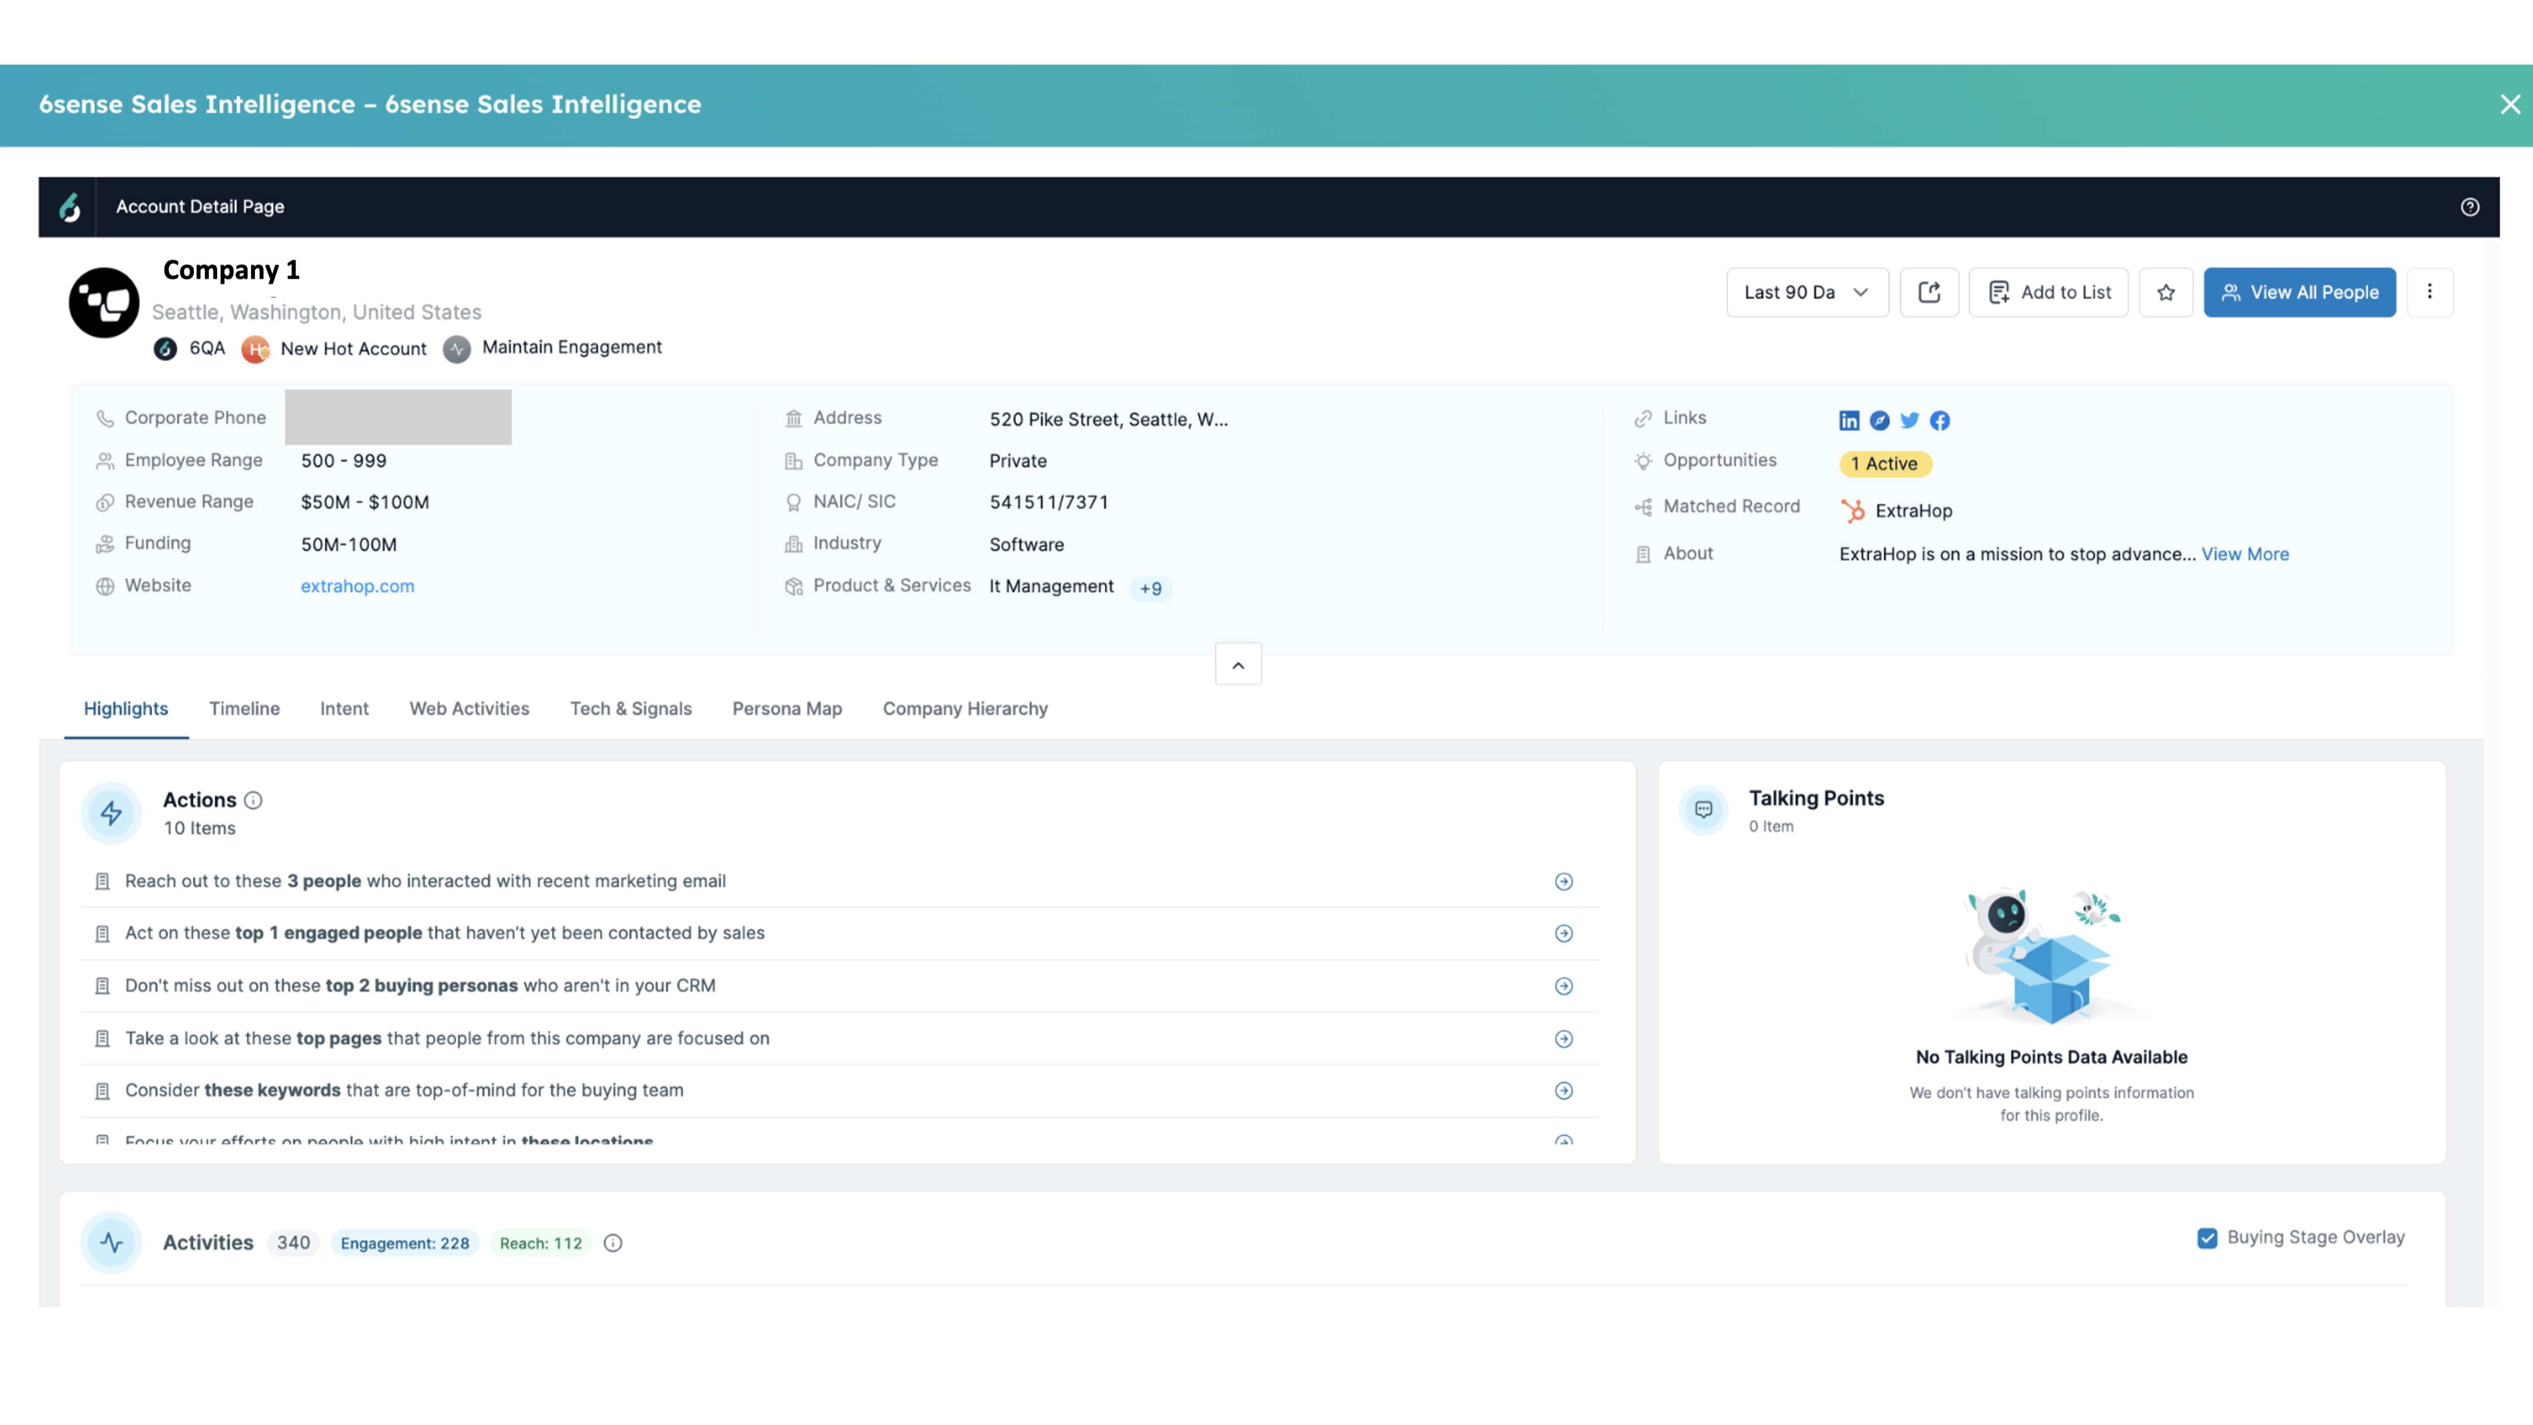
Task: Click info icon beside Reach: 112
Action: pos(612,1243)
